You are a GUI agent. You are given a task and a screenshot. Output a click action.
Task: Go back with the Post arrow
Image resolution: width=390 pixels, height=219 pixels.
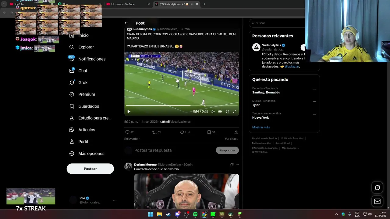[126, 23]
